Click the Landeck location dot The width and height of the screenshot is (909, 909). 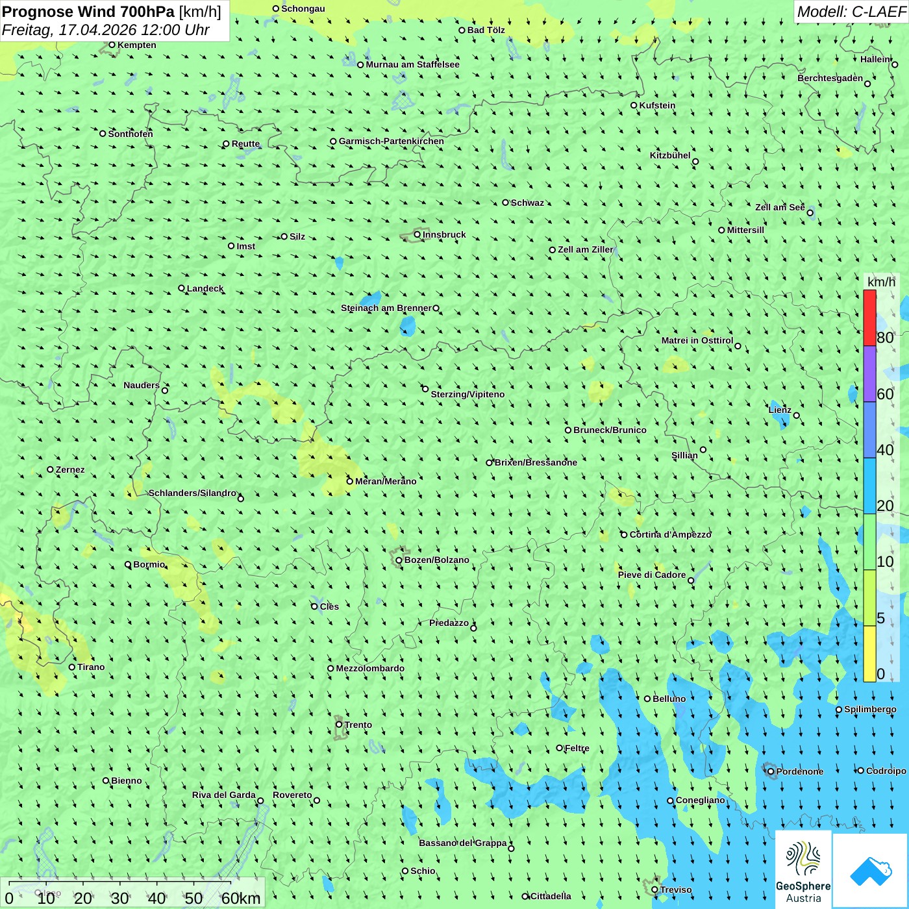tap(182, 288)
